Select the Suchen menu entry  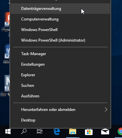pyautogui.click(x=60, y=86)
